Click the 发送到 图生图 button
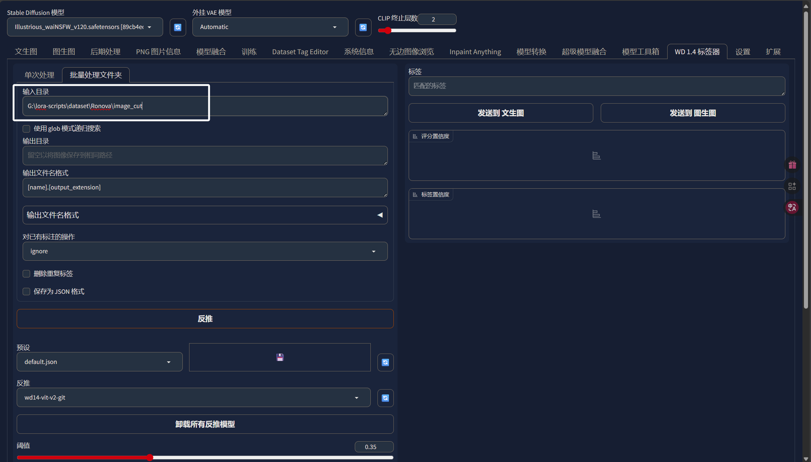 (693, 113)
